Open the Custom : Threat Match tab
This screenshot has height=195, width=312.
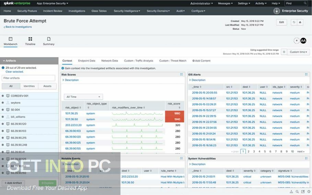[x=173, y=61]
